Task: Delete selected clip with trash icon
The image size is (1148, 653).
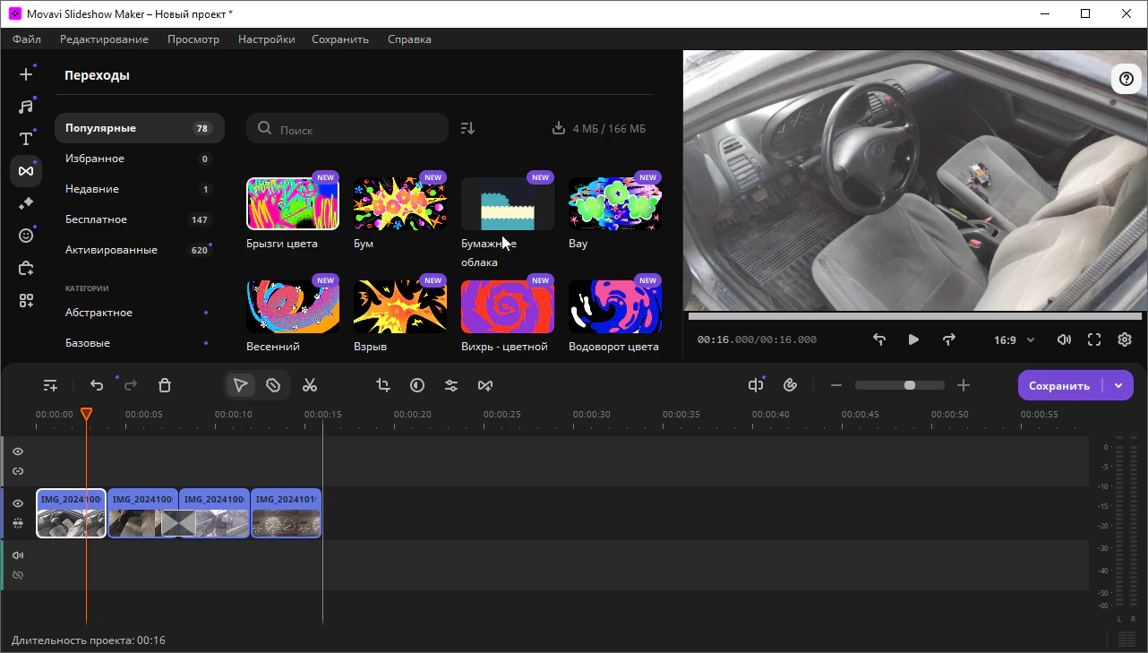Action: point(165,385)
